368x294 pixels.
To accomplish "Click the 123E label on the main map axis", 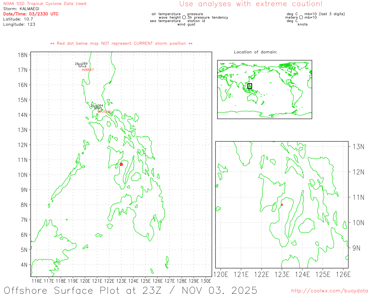I will 121,281.
